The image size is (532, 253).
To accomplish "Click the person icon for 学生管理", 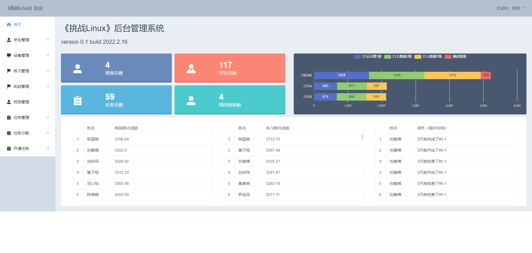I will (9, 40).
